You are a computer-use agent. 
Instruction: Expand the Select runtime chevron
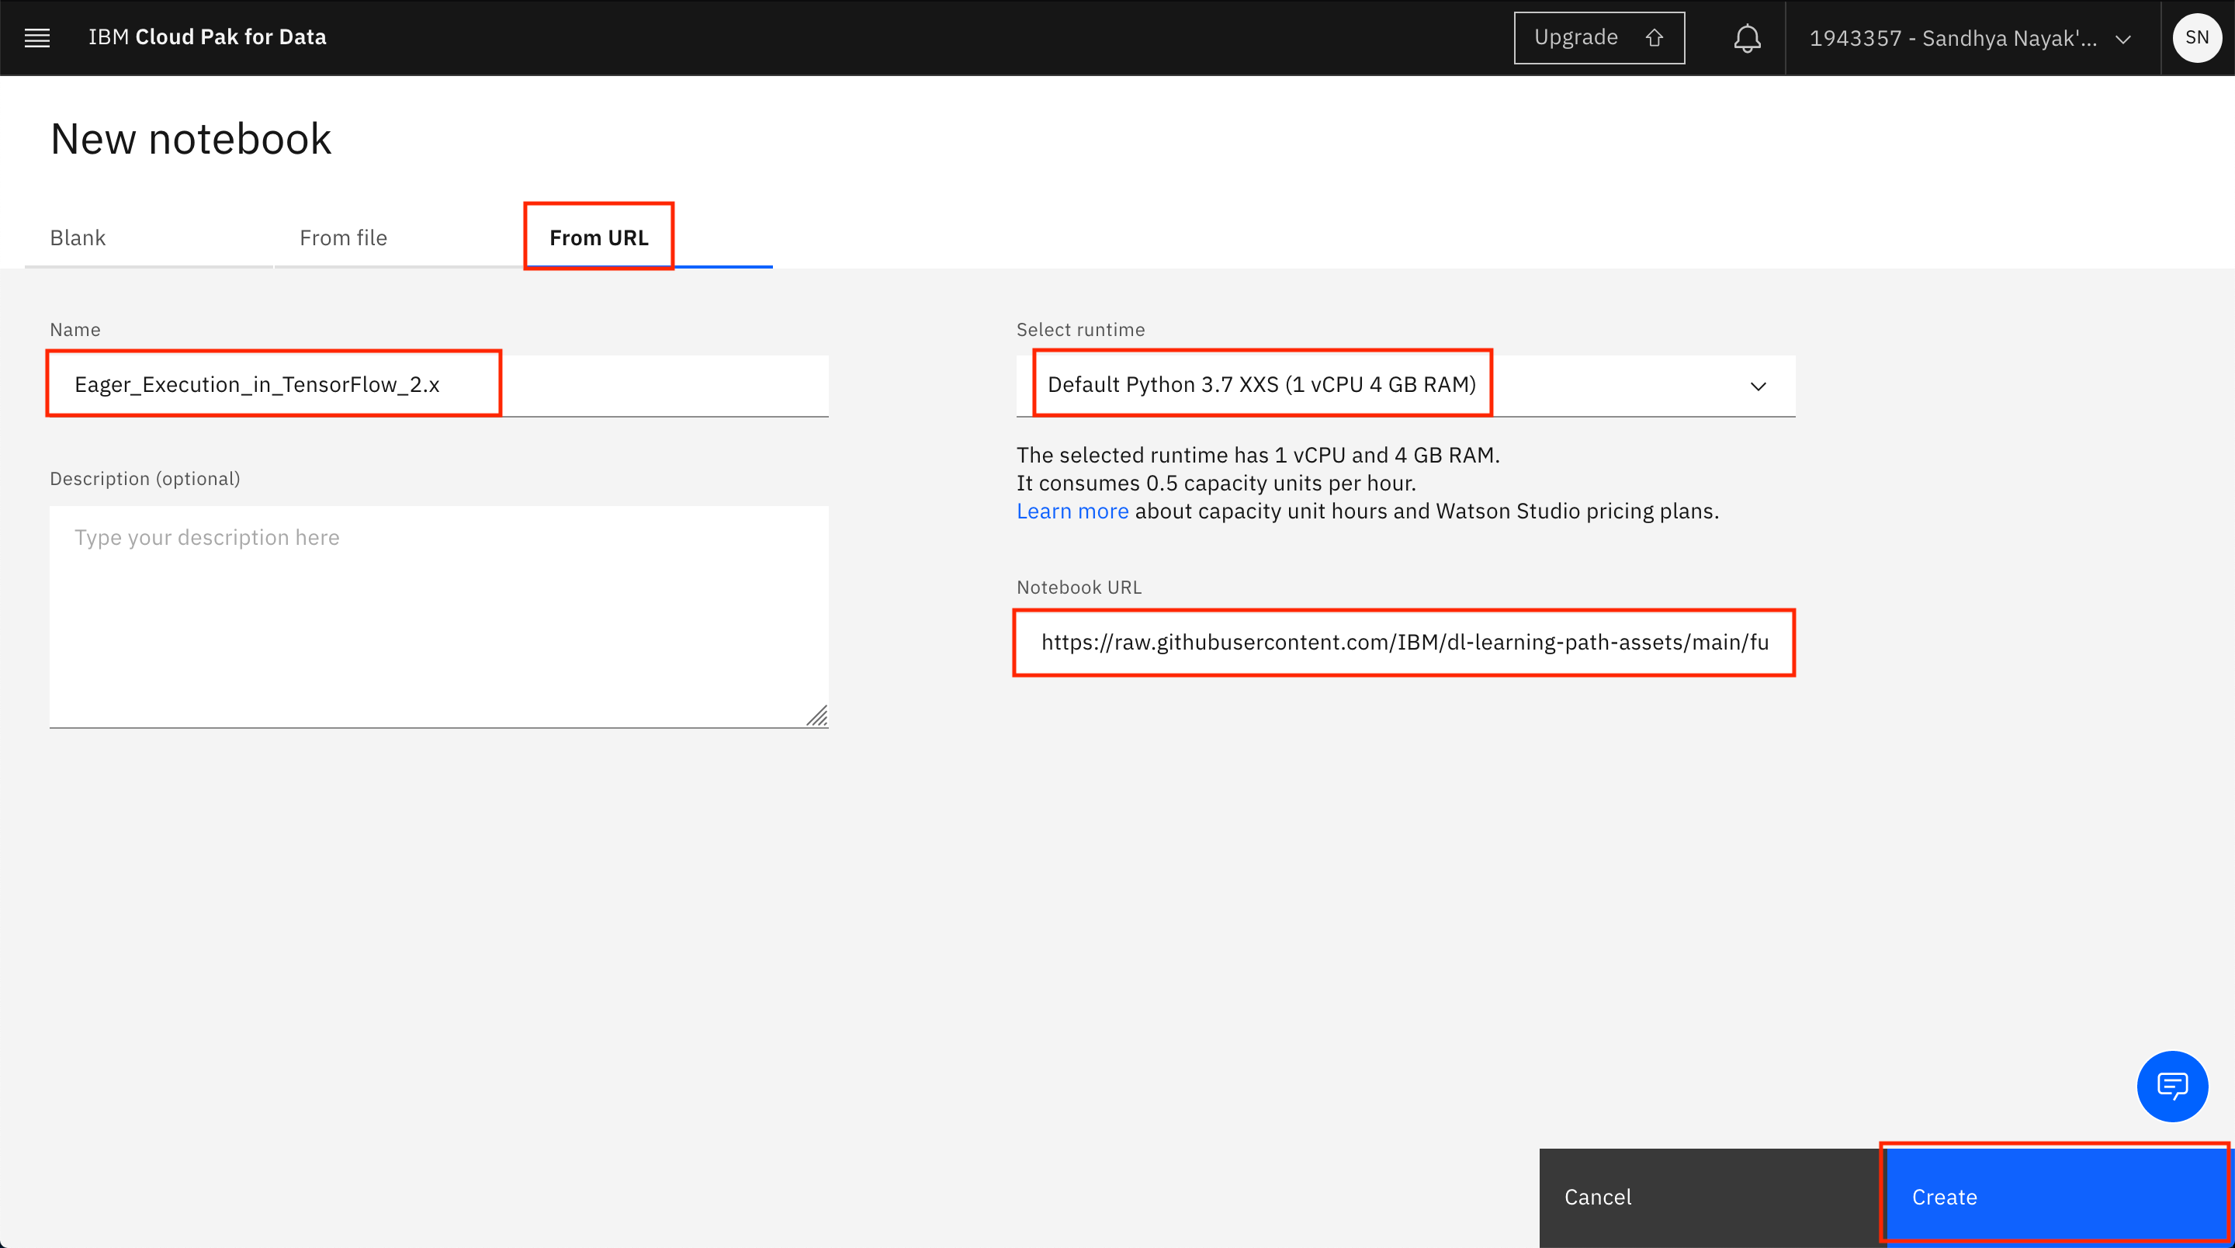pyautogui.click(x=1758, y=387)
